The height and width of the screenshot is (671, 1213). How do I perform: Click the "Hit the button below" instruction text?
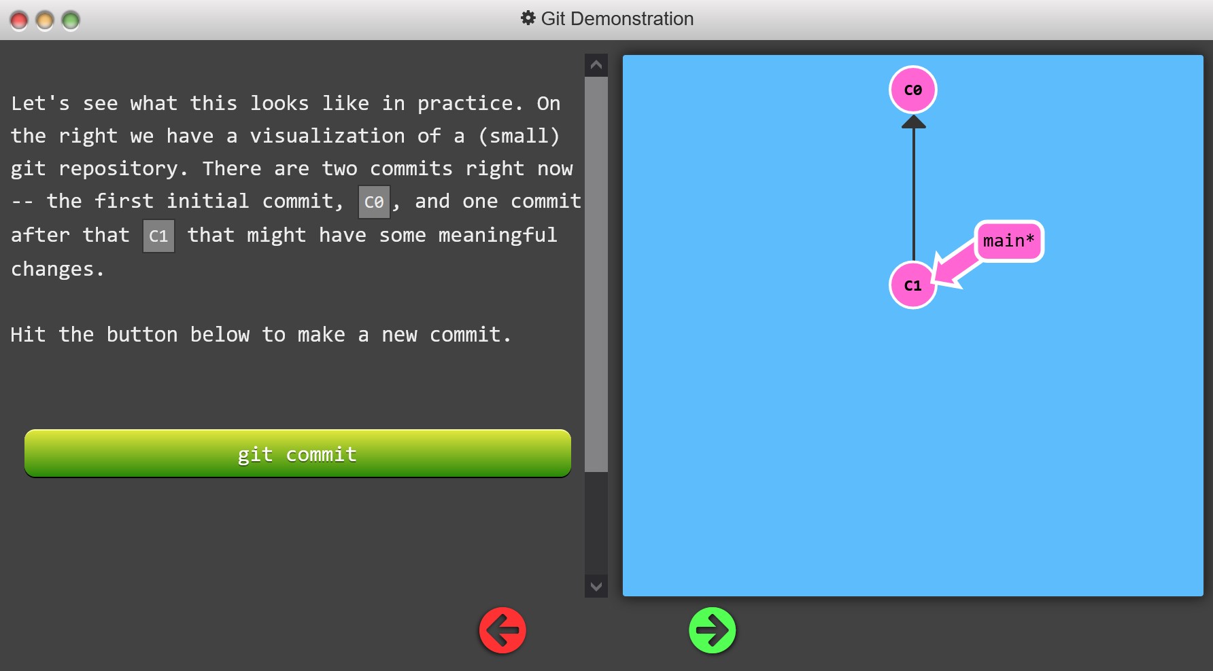(260, 335)
